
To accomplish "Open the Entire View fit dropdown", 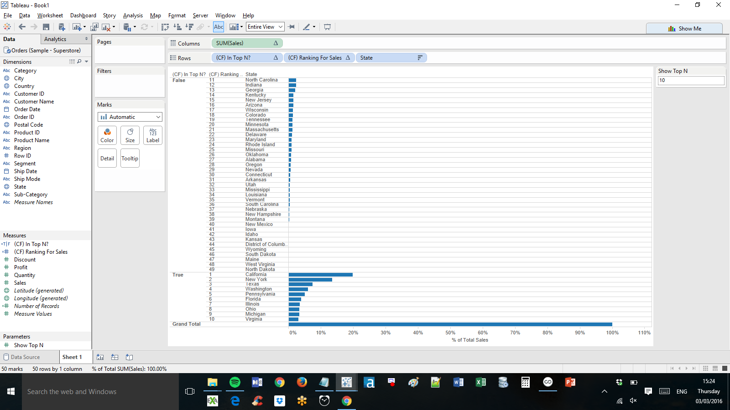I will click(x=265, y=27).
